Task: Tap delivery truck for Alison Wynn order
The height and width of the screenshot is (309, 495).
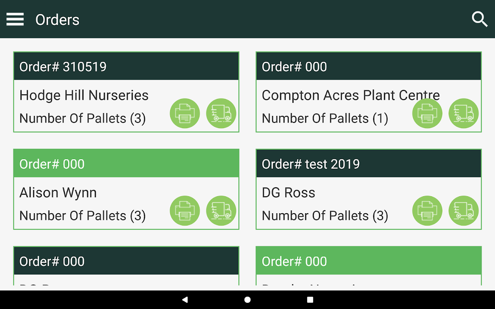Action: 221,211
